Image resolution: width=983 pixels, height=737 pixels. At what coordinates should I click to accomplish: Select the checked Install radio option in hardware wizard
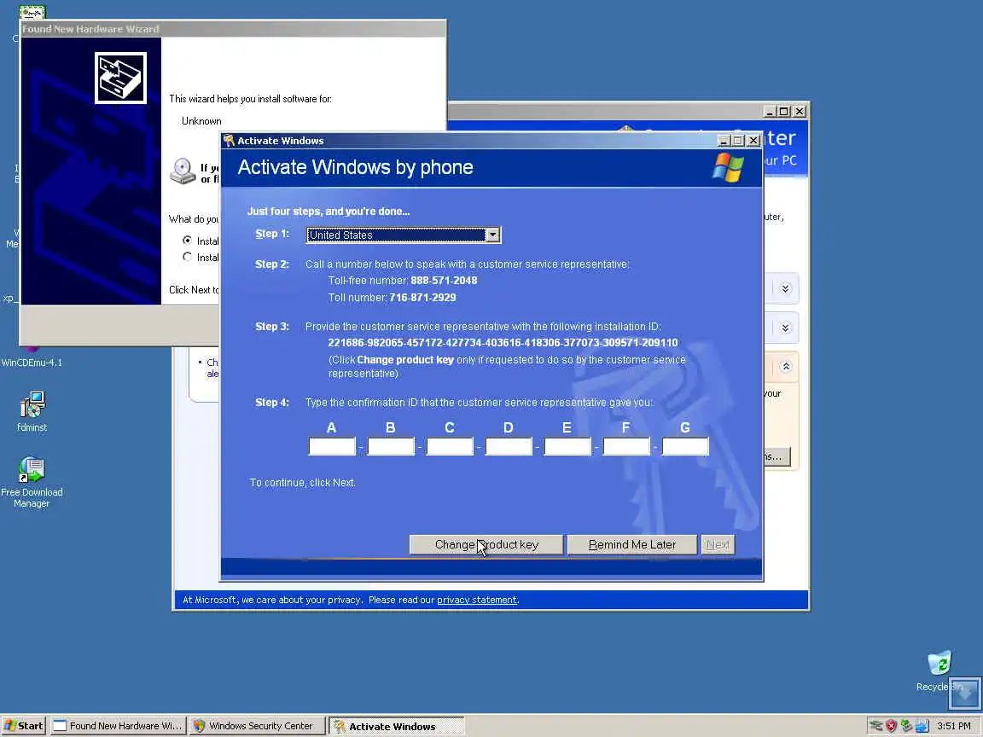tap(187, 240)
